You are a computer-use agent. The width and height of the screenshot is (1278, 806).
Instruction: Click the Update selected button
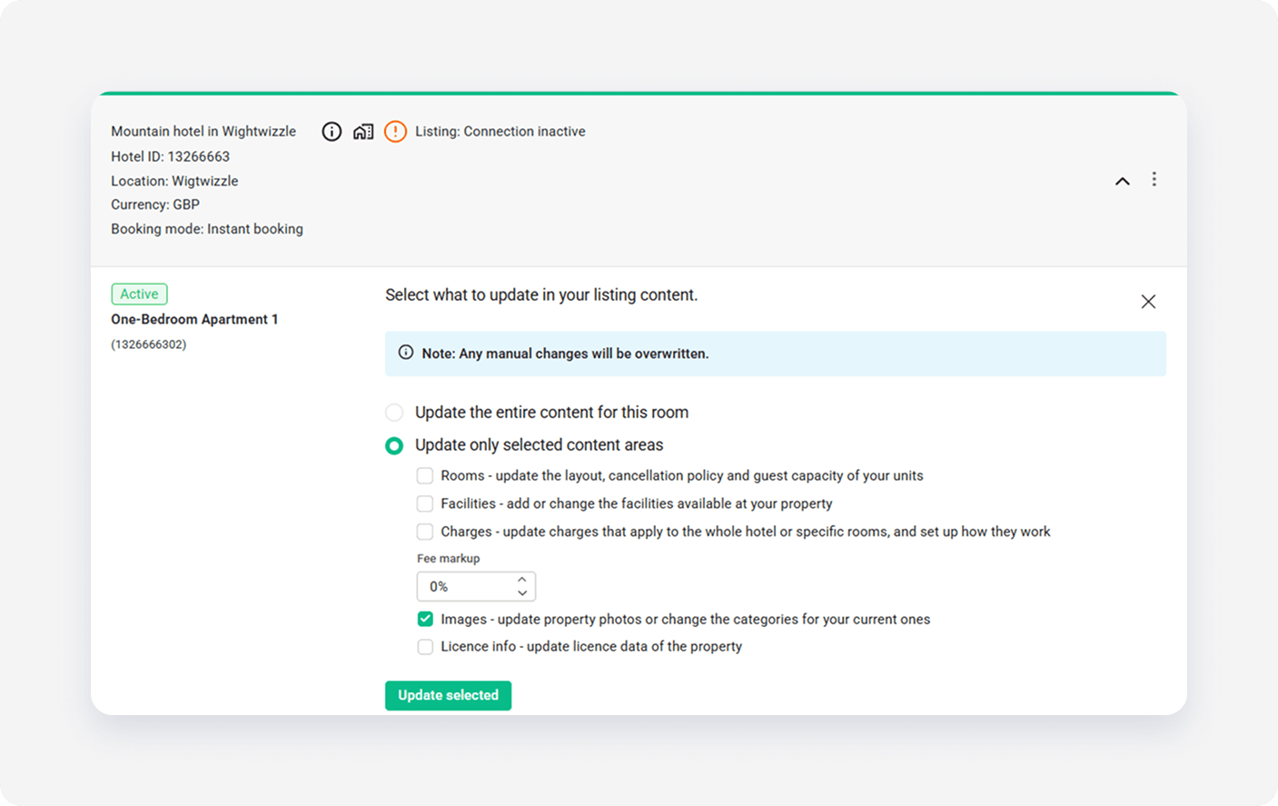click(448, 695)
